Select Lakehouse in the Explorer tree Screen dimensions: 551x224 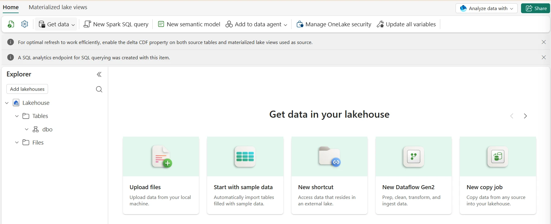36,103
